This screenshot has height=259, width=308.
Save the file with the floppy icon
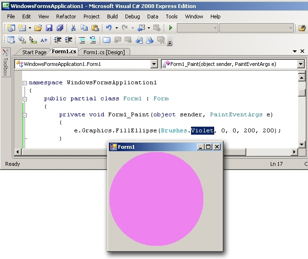point(49,28)
